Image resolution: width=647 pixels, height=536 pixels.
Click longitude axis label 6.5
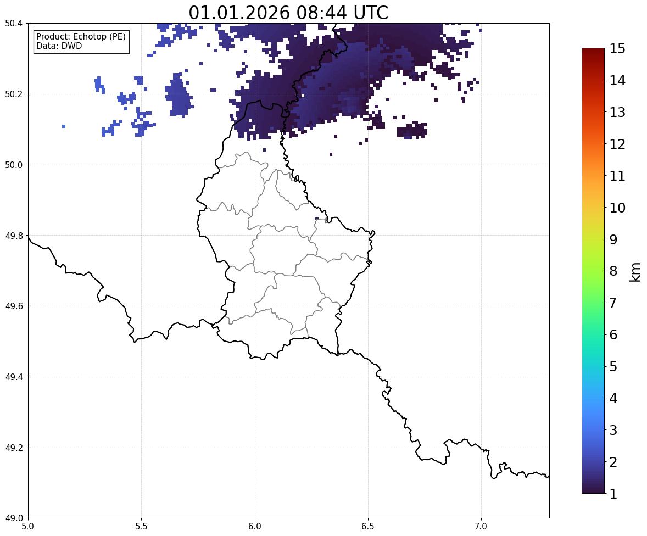click(x=368, y=527)
